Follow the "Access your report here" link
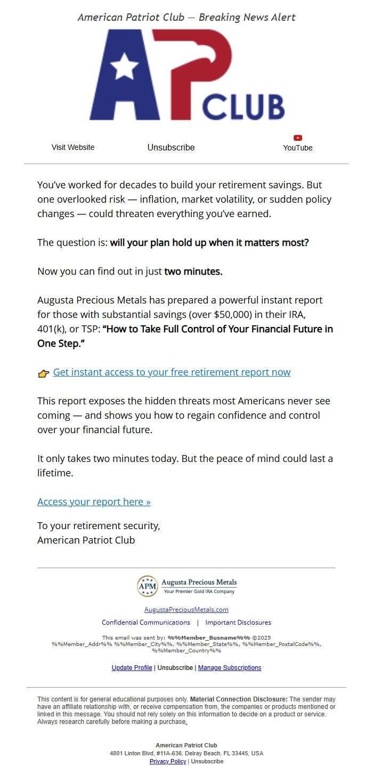Viewport: 373px width, 766px height. 94,502
